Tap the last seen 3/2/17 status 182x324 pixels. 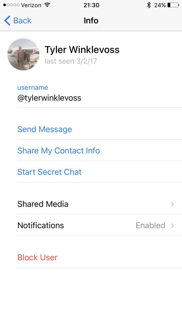click(x=71, y=61)
